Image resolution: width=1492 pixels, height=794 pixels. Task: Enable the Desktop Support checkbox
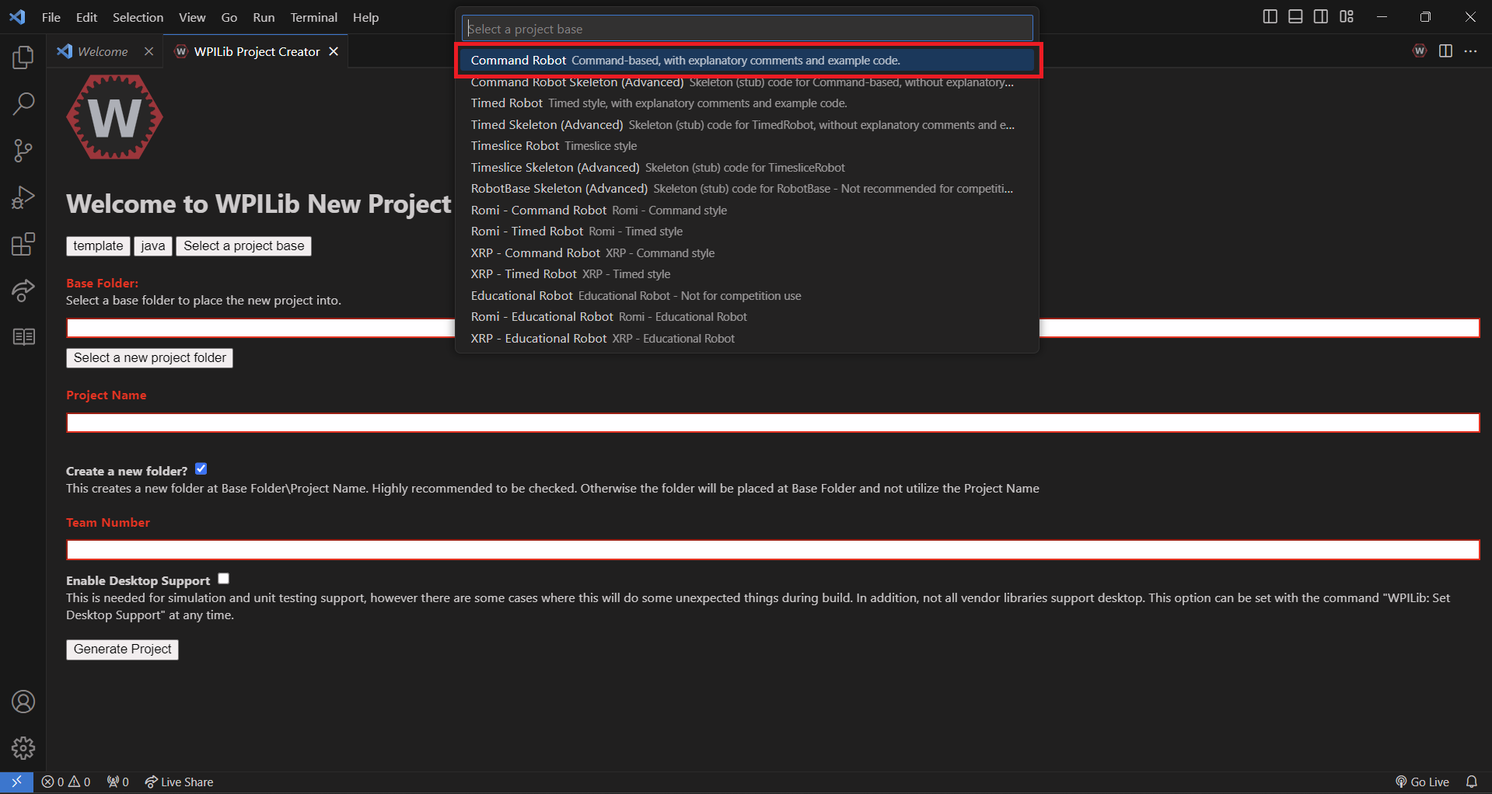click(224, 579)
